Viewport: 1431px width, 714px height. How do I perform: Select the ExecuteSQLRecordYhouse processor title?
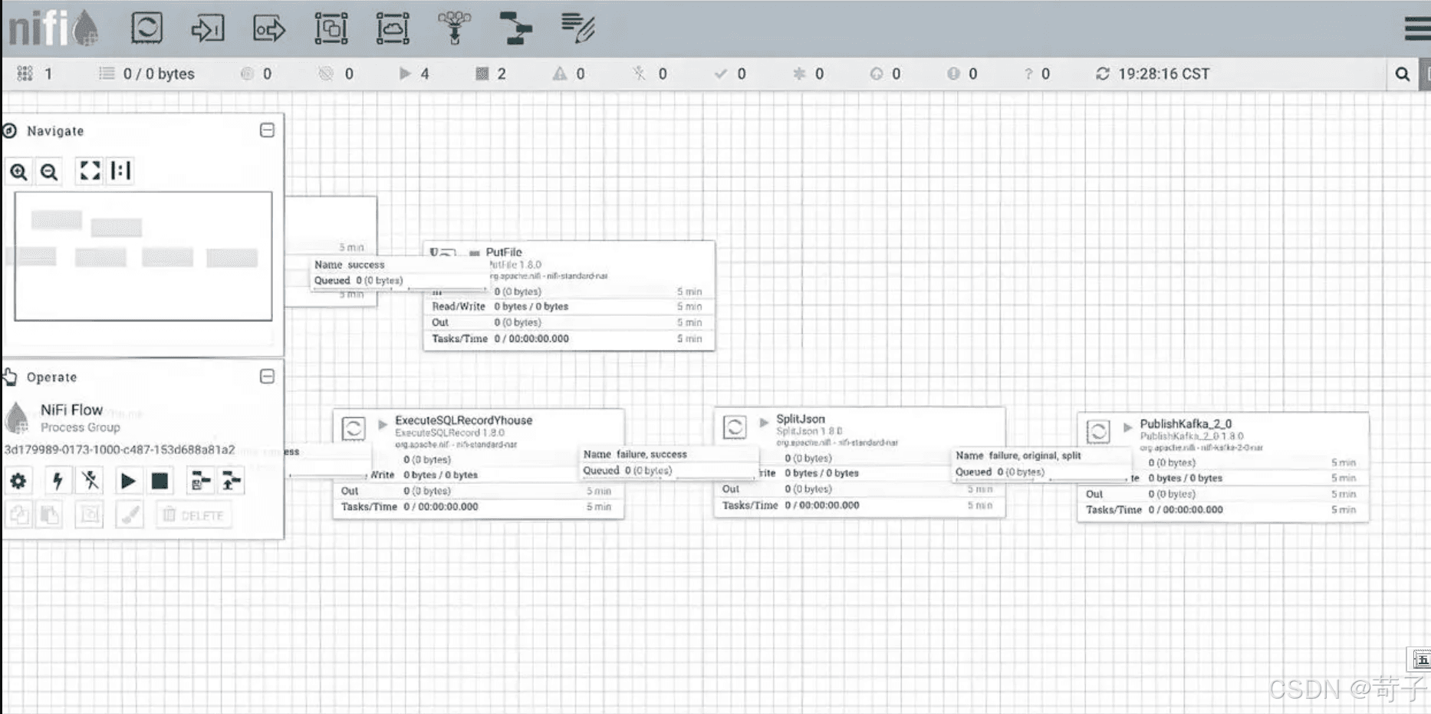[x=463, y=420]
